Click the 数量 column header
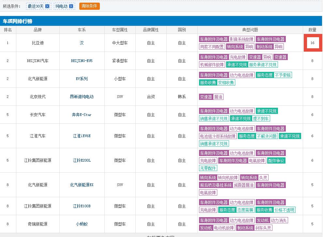 tap(312, 30)
